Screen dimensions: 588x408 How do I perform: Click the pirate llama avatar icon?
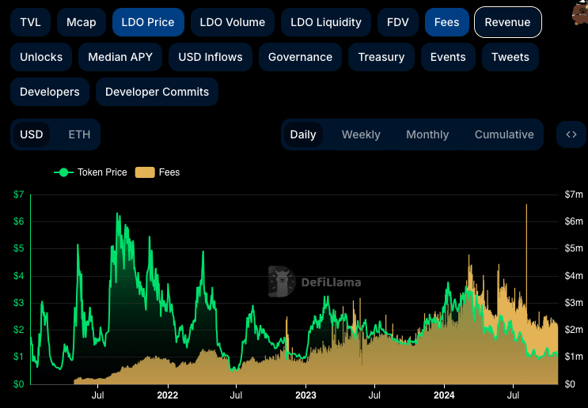pos(580,13)
